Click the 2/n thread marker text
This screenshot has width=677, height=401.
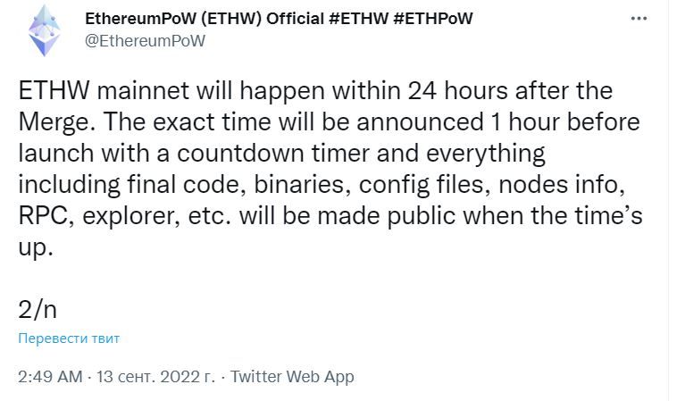[38, 310]
